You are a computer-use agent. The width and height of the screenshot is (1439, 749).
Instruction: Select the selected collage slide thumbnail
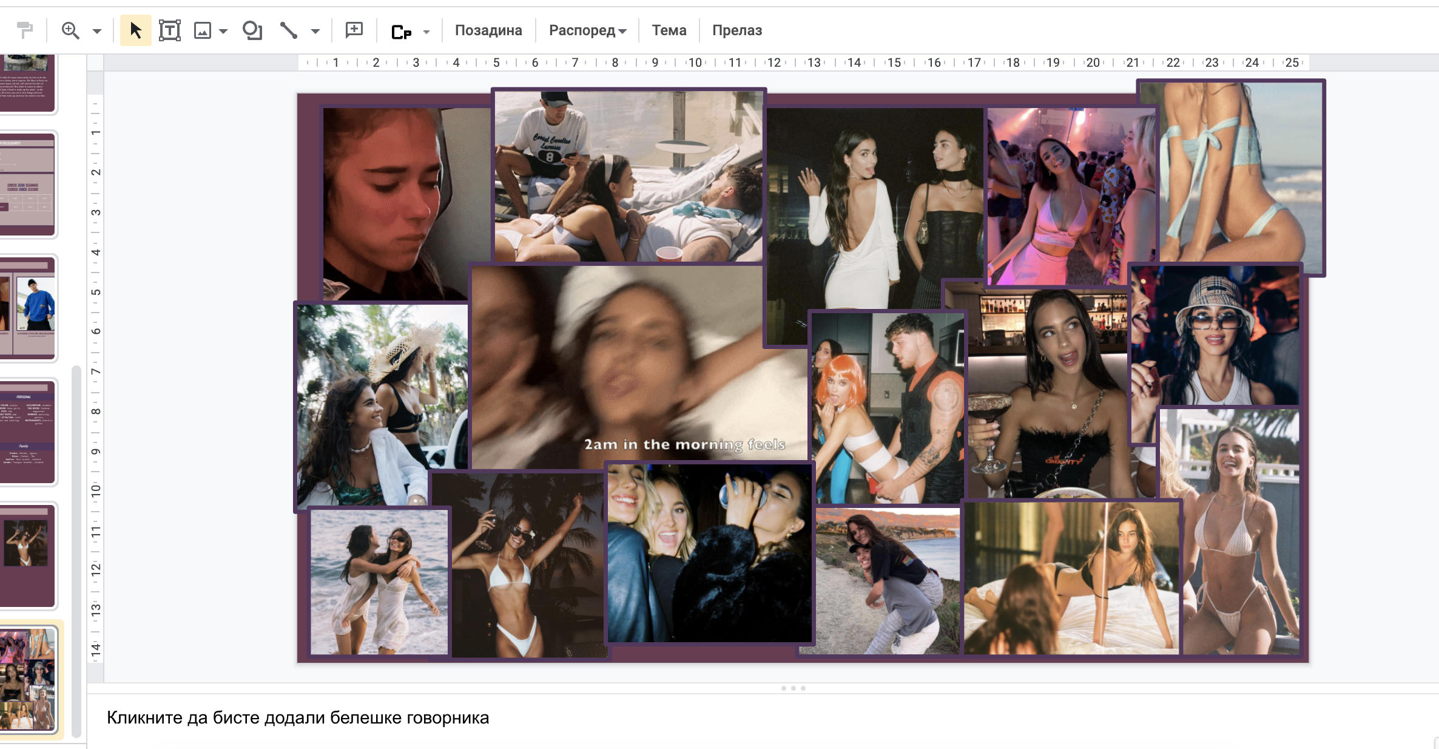point(29,679)
